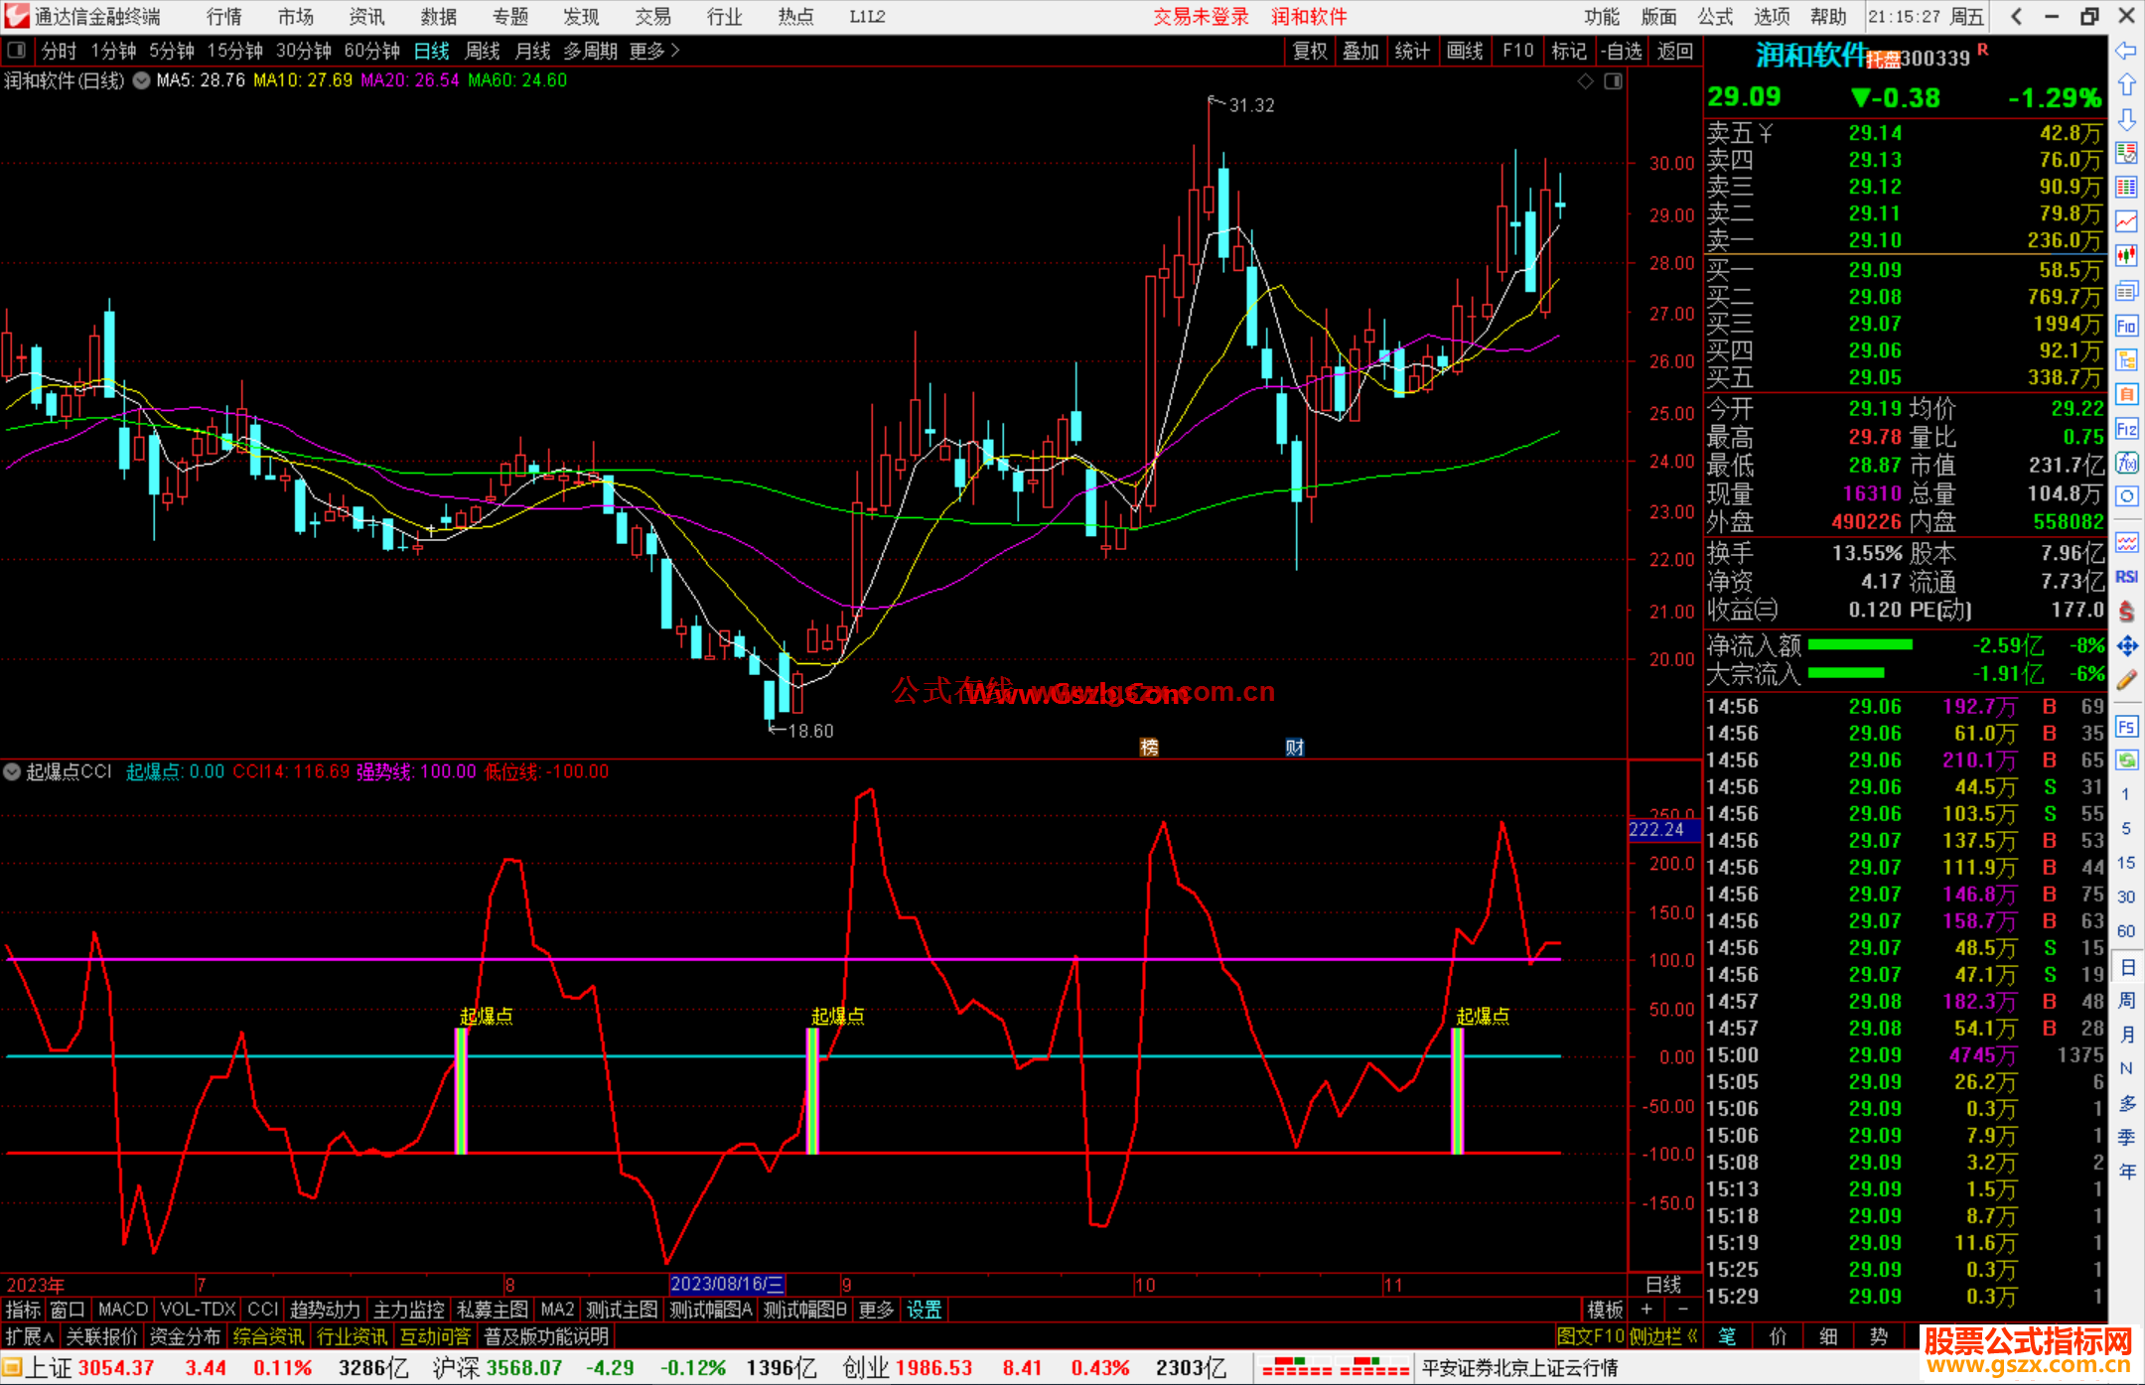The height and width of the screenshot is (1385, 2145).
Task: Click the 2023/08/16 date marker on timeline
Action: pyautogui.click(x=727, y=1284)
